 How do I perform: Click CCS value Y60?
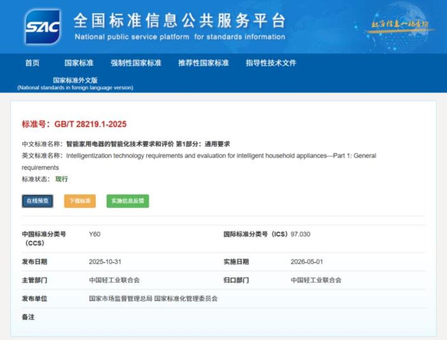click(x=95, y=234)
